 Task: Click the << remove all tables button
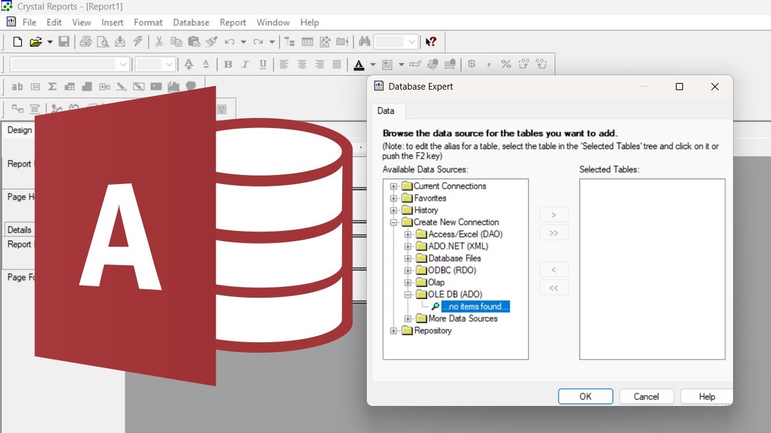[x=554, y=288]
